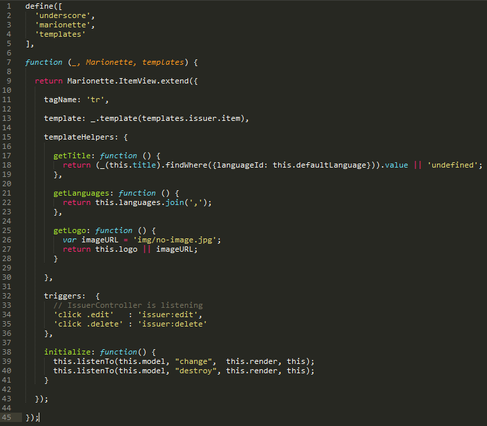Click the languageId key on line 18
This screenshot has height=426, width=487.
(x=240, y=165)
